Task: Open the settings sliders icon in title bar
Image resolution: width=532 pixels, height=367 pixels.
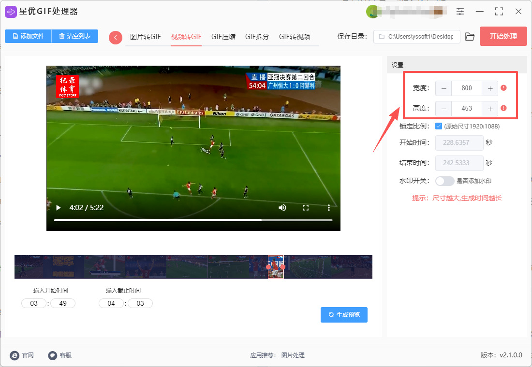Action: pos(460,12)
